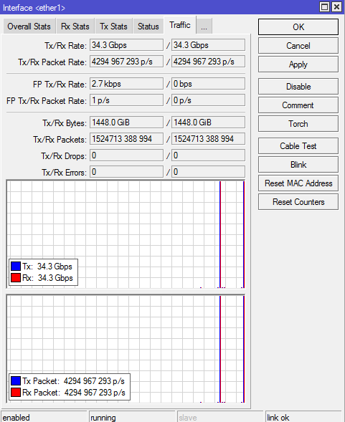Click the Cancel button
Image resolution: width=345 pixels, height=422 pixels.
click(x=298, y=46)
